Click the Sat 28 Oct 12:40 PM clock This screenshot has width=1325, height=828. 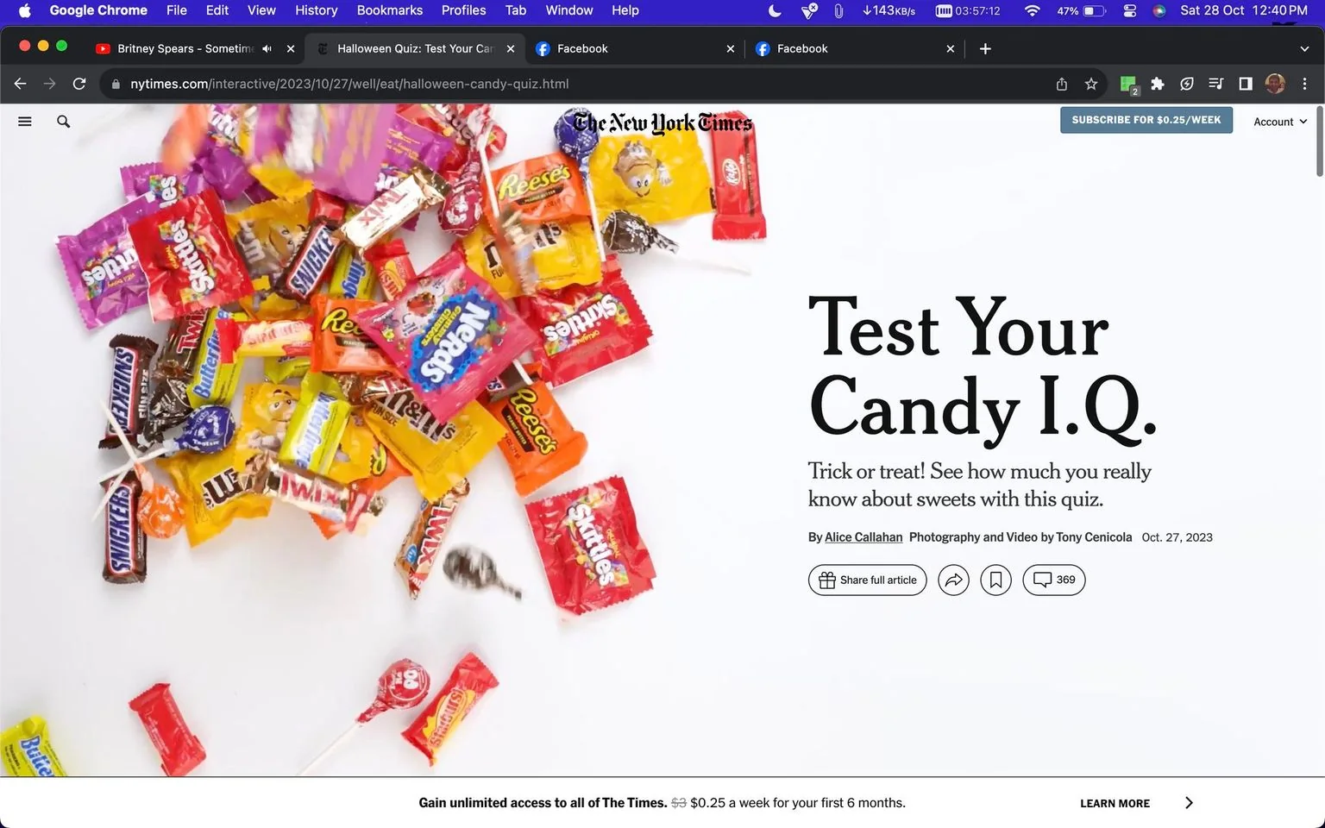click(x=1244, y=10)
